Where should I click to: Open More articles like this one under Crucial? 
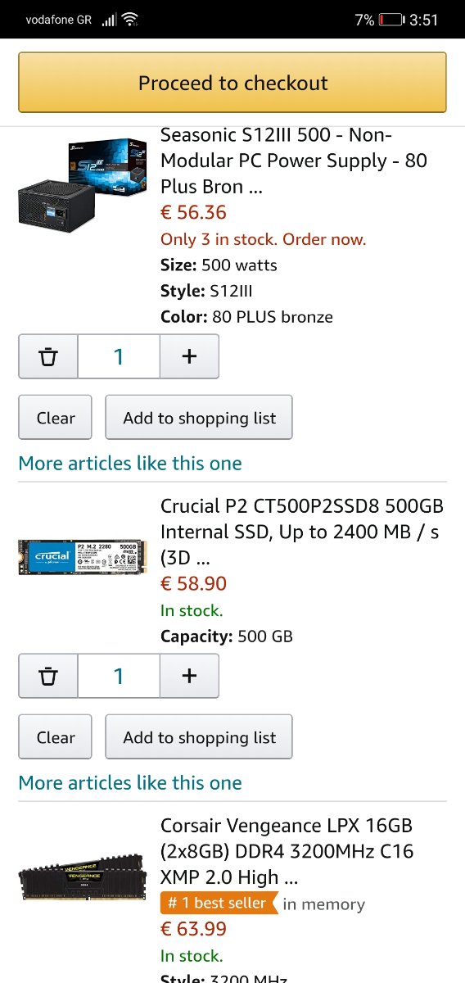(x=130, y=783)
